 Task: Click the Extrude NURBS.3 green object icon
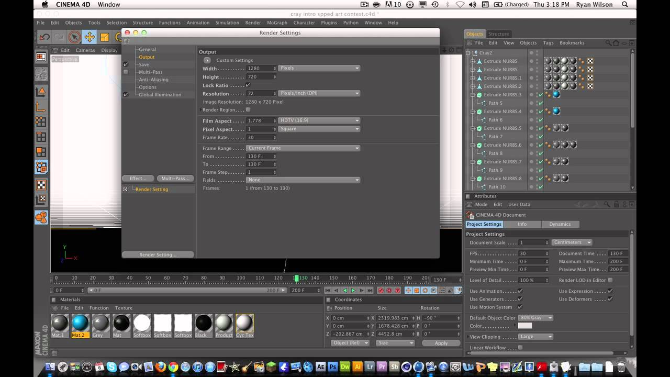click(479, 95)
